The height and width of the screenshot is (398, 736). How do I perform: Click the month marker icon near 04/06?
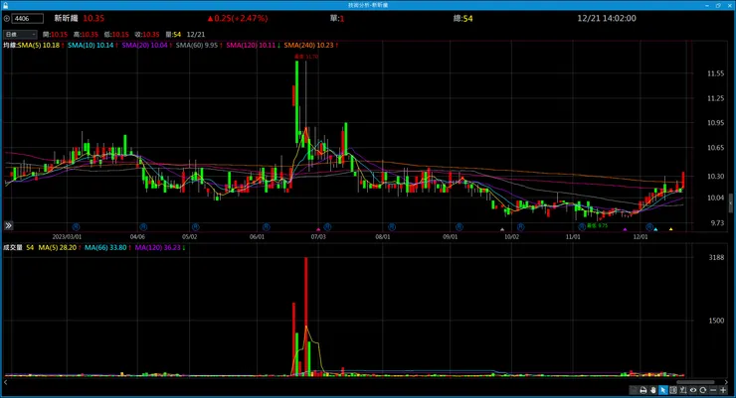143,227
